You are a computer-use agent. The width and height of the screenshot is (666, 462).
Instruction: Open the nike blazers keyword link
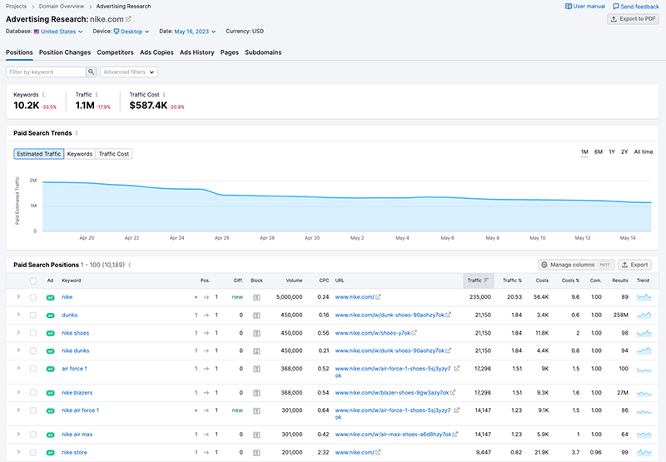[x=77, y=393]
